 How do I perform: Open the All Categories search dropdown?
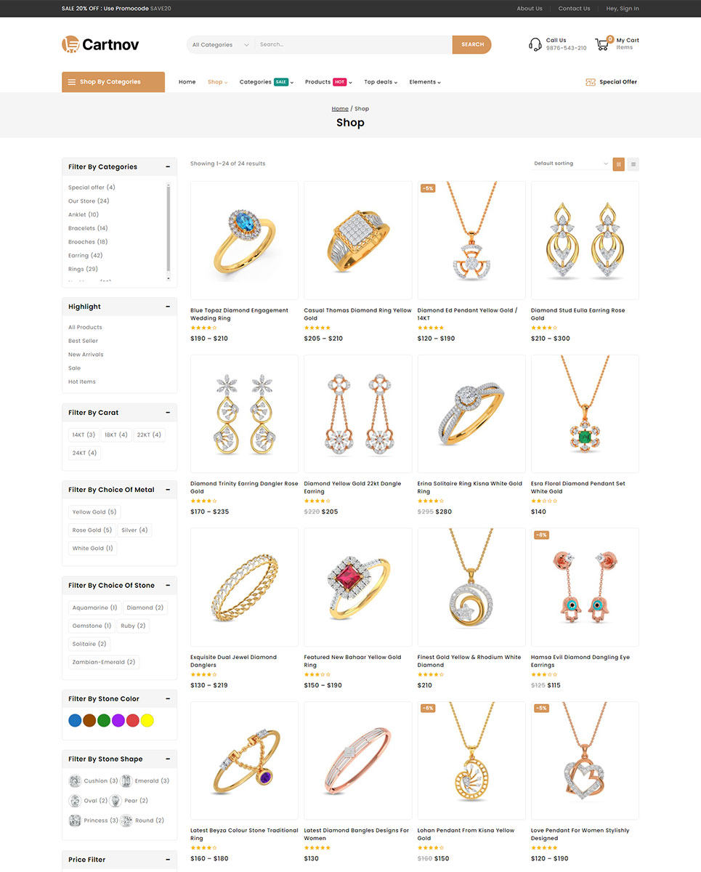[221, 45]
